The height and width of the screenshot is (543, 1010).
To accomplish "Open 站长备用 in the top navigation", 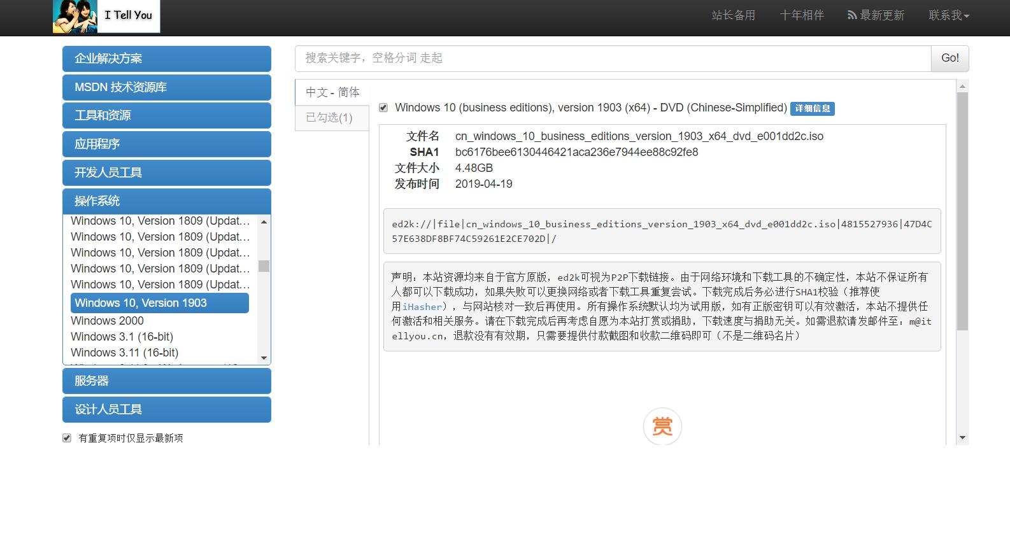I will coord(733,15).
